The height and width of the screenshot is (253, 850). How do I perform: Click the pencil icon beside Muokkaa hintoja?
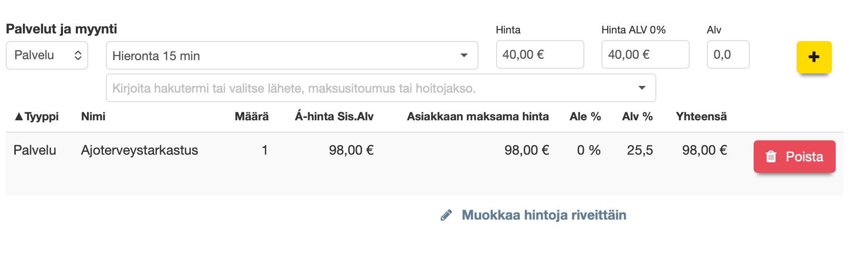pos(446,215)
